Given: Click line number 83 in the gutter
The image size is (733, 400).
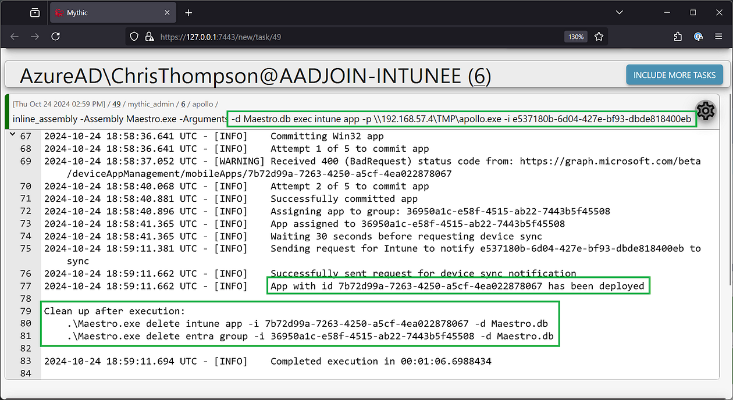Looking at the screenshot, I should [x=26, y=361].
